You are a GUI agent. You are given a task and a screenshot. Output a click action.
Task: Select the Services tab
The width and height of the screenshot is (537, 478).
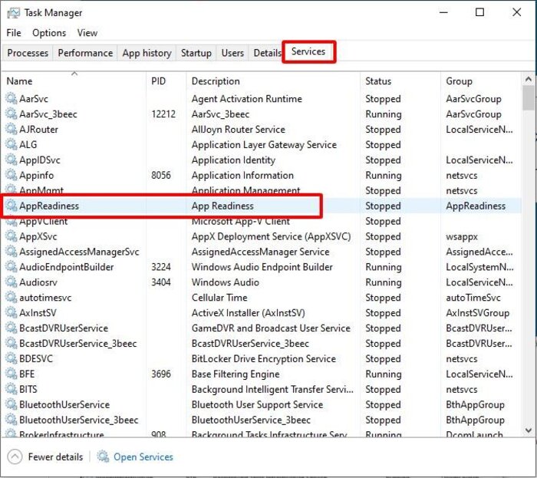point(308,51)
